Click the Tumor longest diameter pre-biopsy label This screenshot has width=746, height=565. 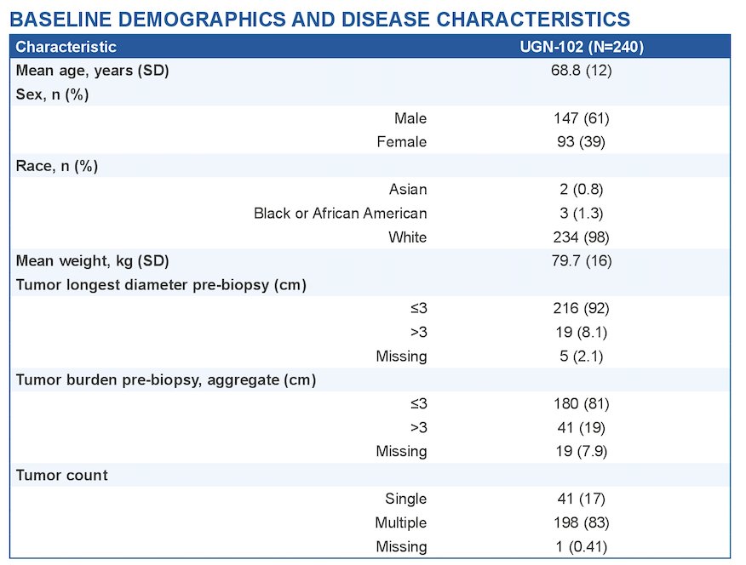click(161, 285)
